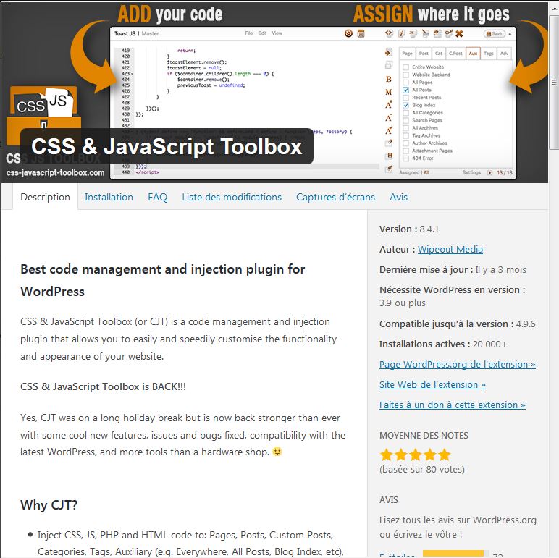Click the orange X delete icon in banner toolbar
Viewport: 559px width, 558px height.
click(x=459, y=33)
